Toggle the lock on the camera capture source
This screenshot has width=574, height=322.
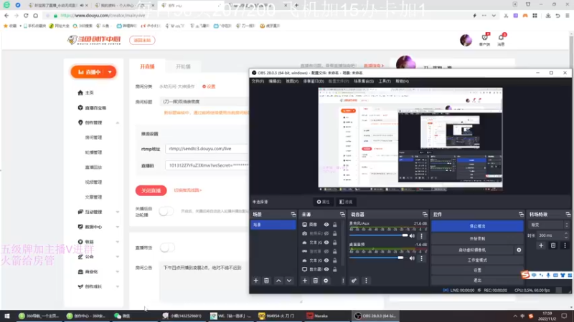(x=334, y=234)
